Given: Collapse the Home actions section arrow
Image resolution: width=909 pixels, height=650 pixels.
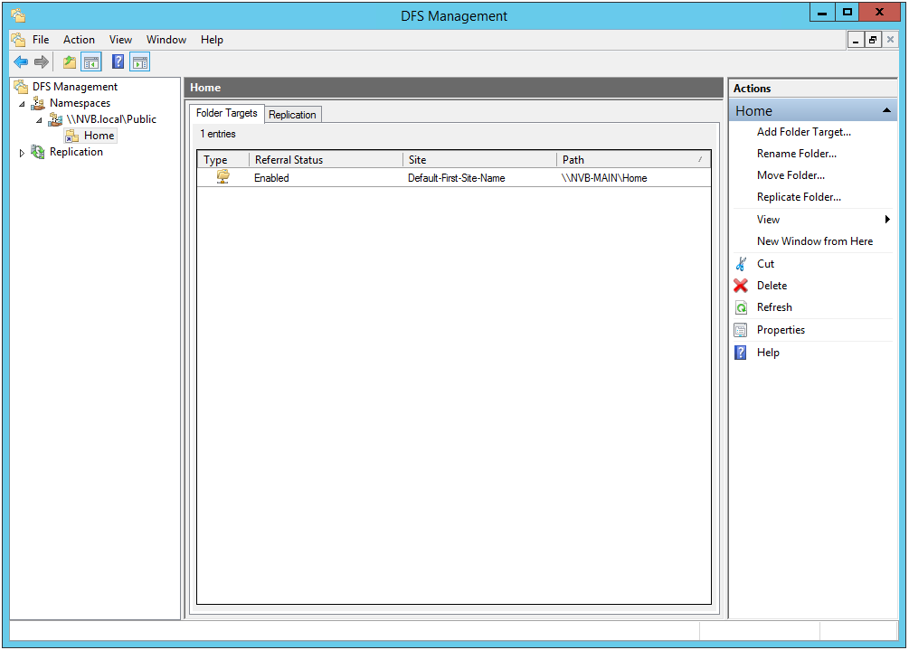Looking at the screenshot, I should tap(886, 110).
